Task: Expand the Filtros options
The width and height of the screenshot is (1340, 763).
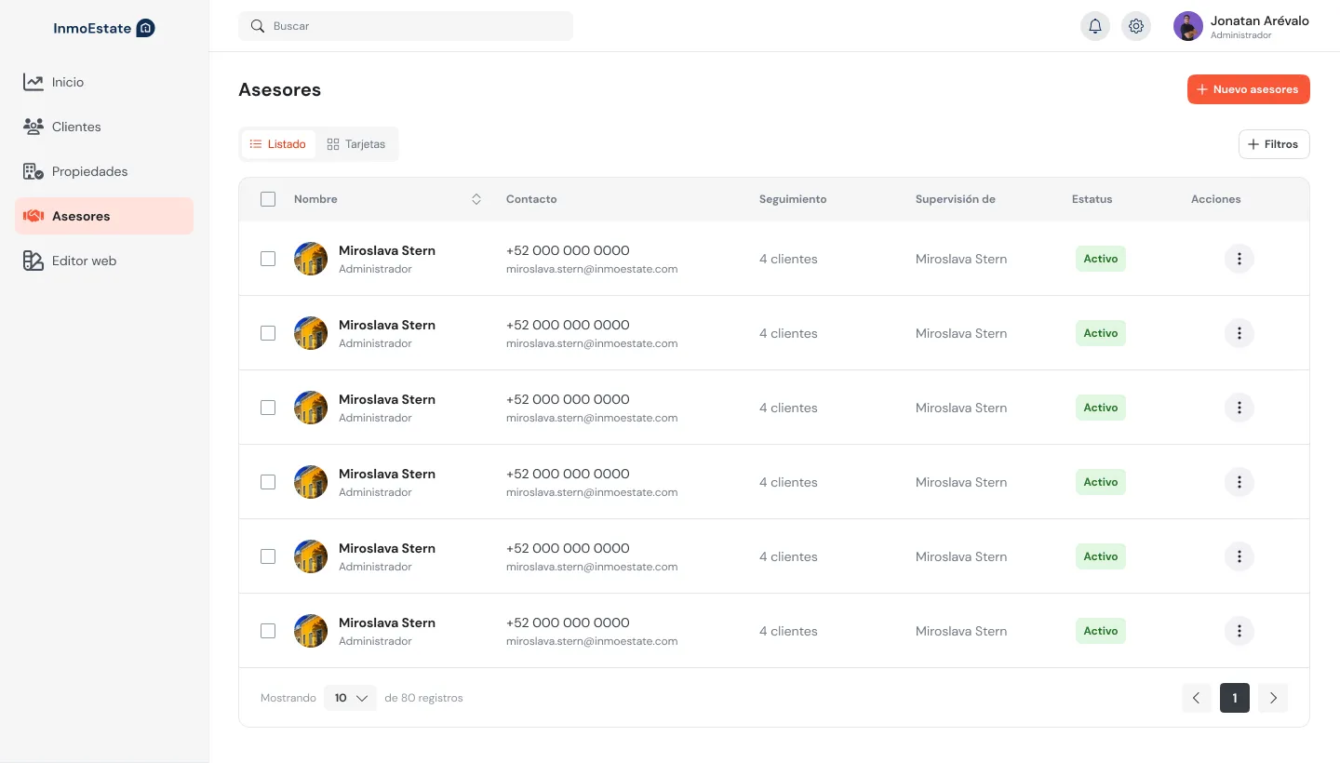Action: click(1274, 144)
